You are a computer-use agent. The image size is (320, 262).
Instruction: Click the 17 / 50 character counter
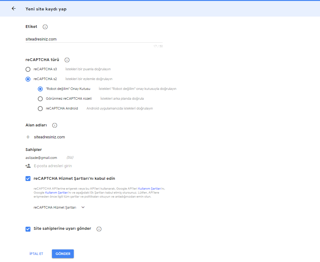point(158,46)
